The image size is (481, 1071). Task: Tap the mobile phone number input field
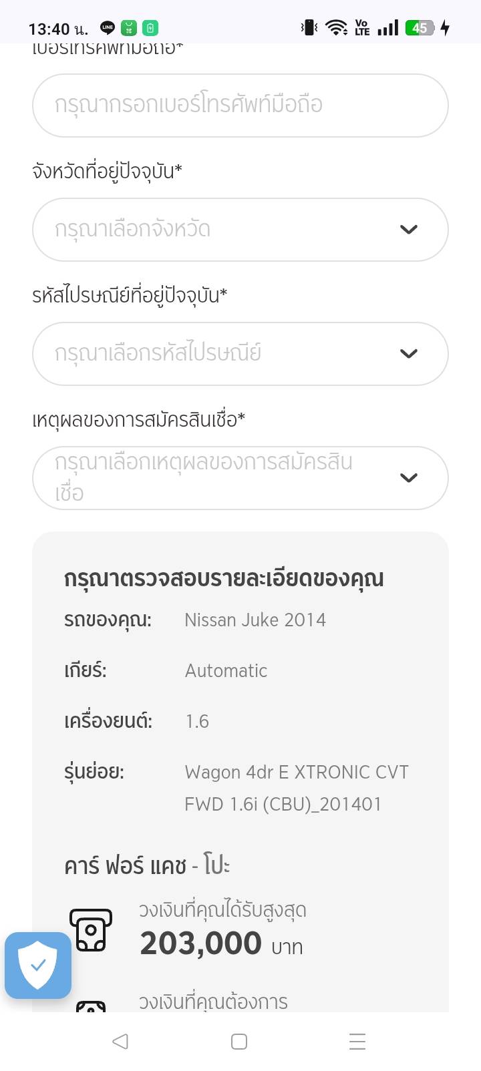click(x=240, y=105)
